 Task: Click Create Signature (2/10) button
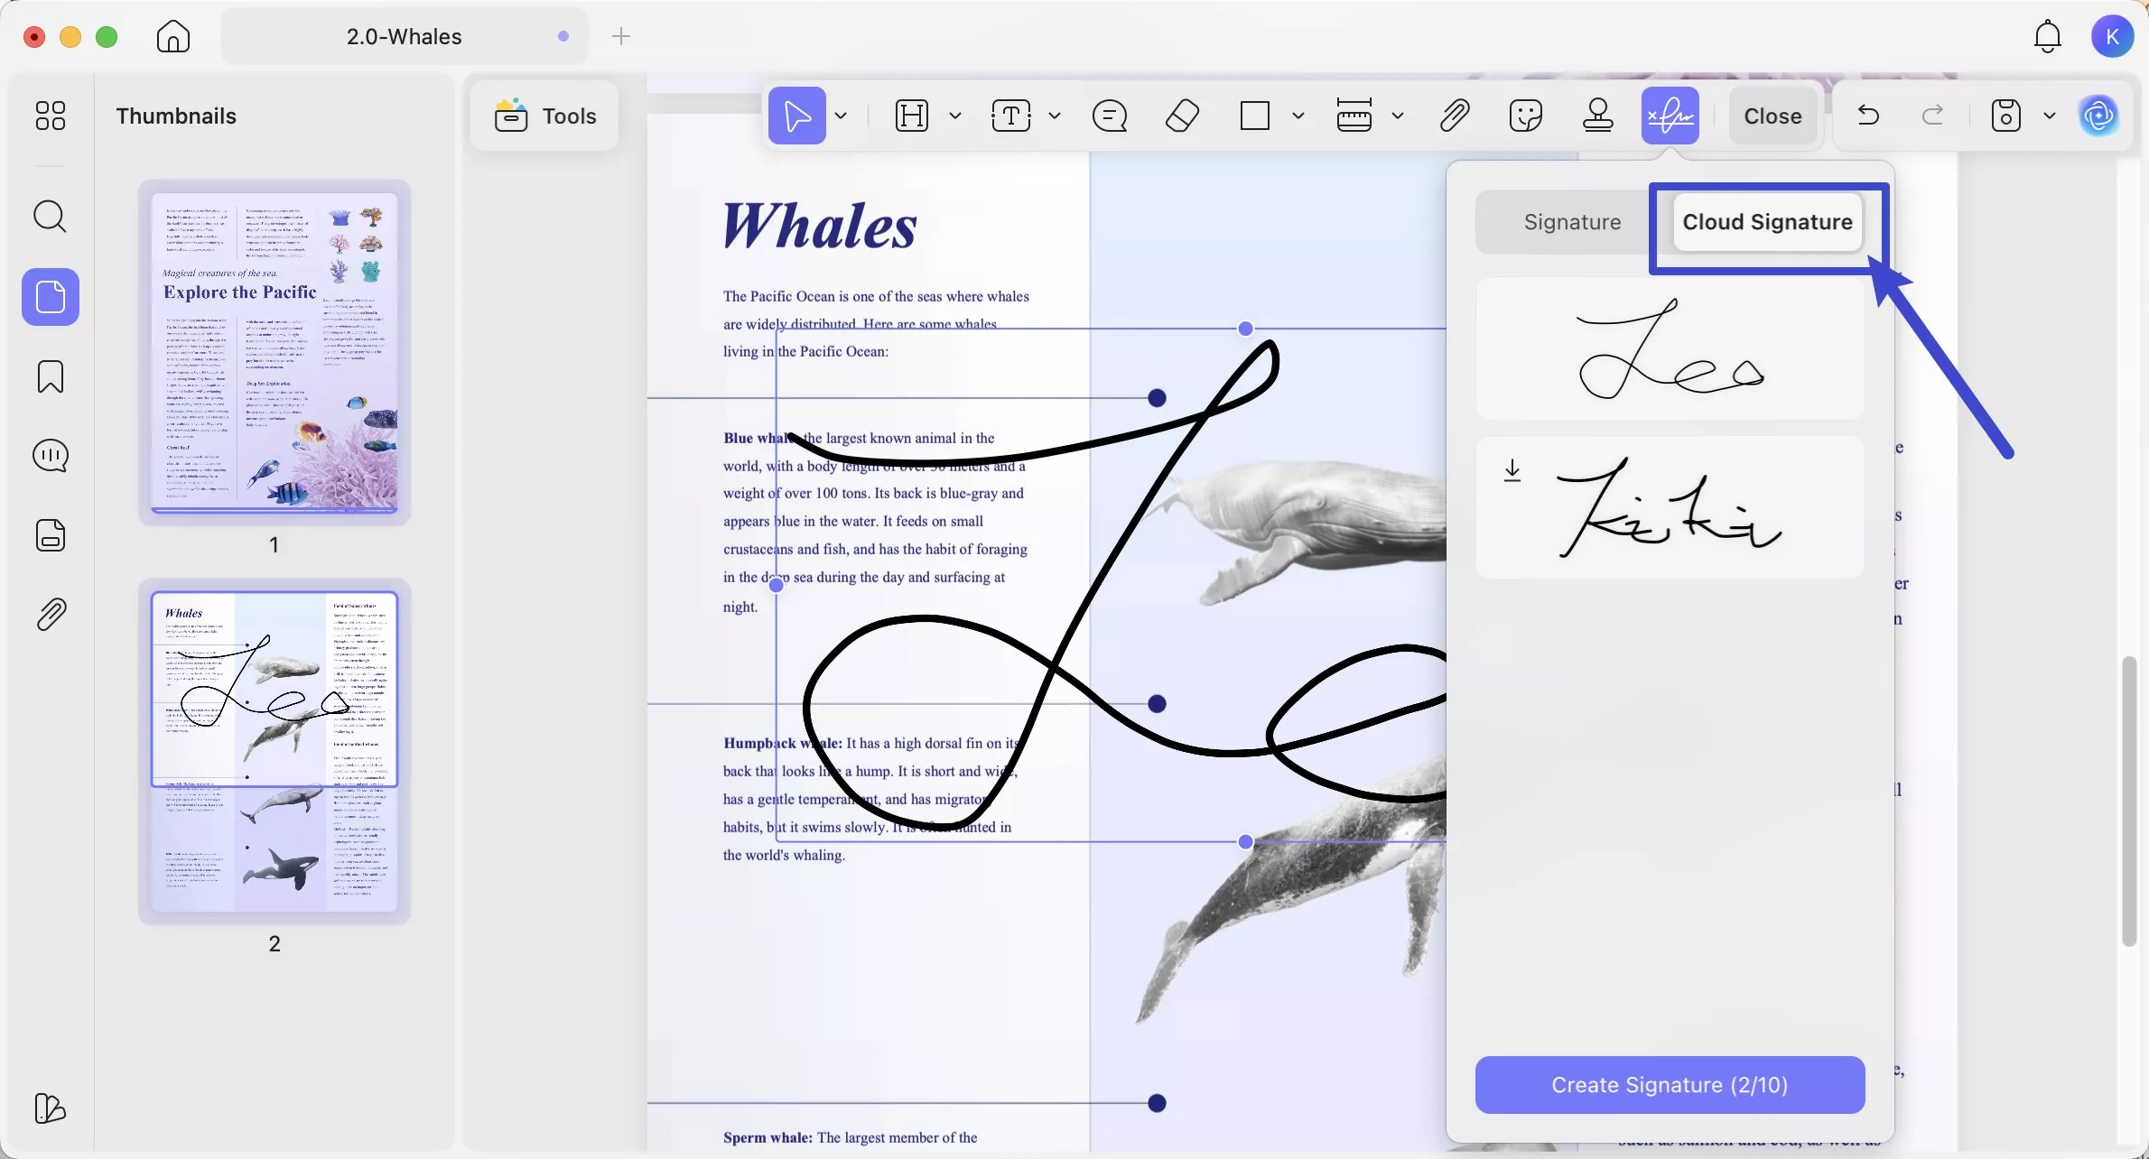click(1670, 1085)
